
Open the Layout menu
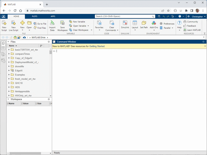[x=135, y=26]
